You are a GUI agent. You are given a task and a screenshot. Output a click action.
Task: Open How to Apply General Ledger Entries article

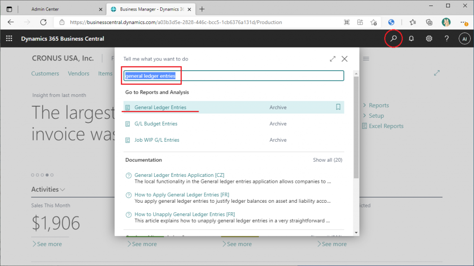(x=181, y=195)
